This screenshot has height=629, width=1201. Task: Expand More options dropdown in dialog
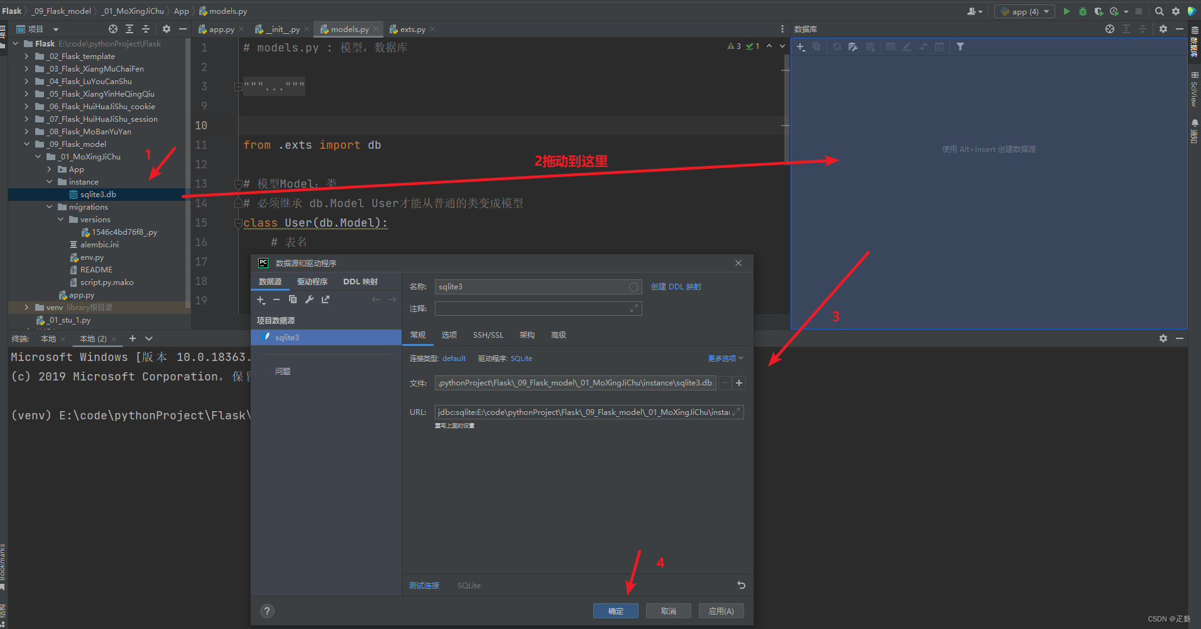pyautogui.click(x=725, y=358)
